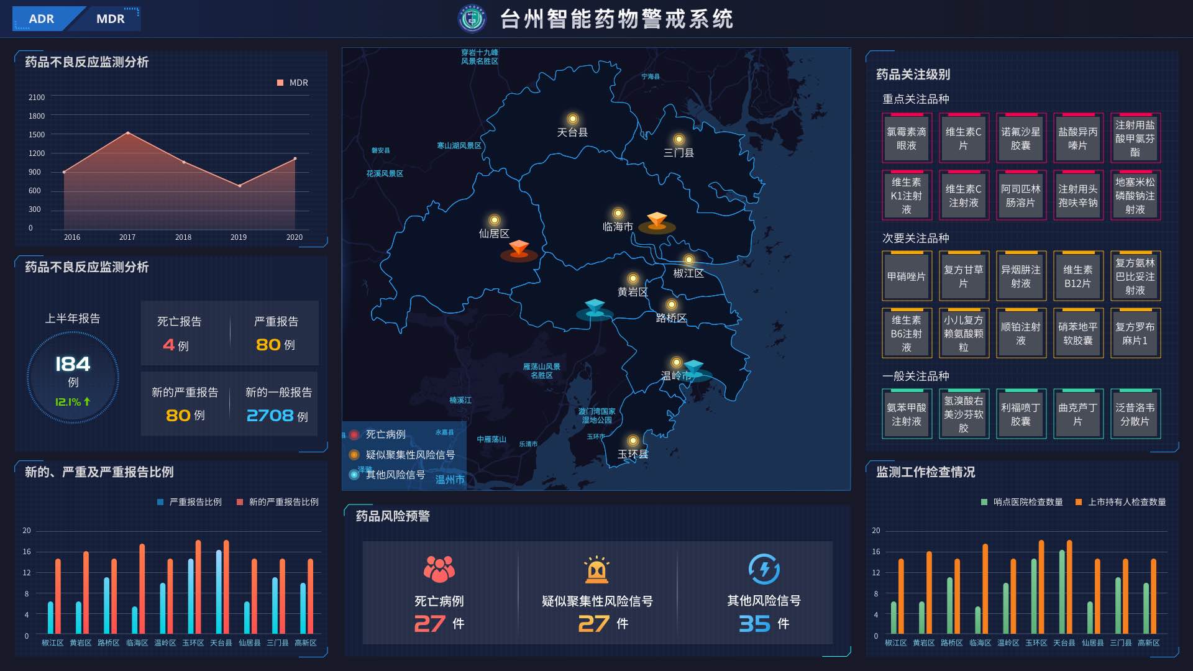The image size is (1193, 671).
Task: Click the 12.1% increase indicator
Action: point(73,402)
